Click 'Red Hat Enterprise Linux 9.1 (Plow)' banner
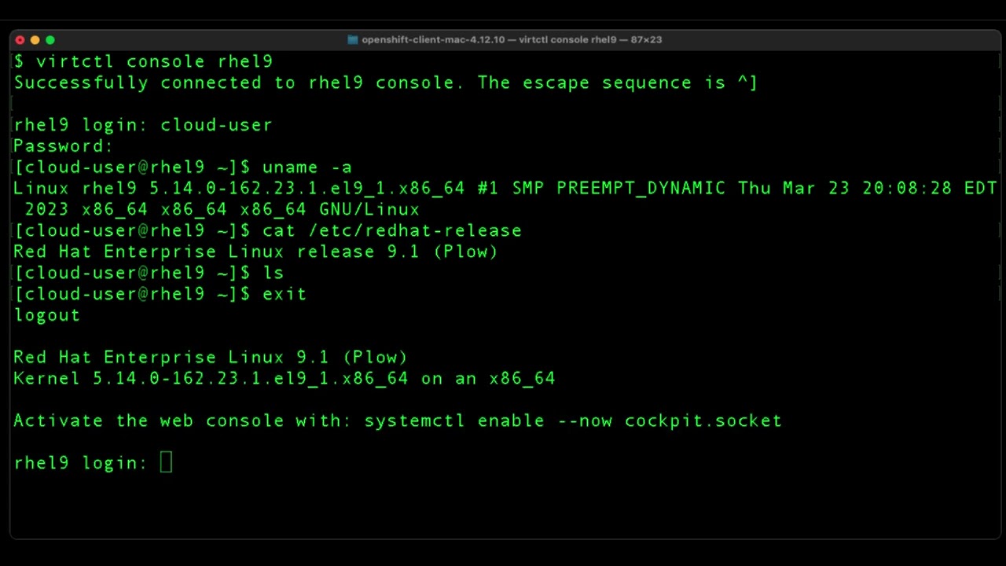 [211, 358]
